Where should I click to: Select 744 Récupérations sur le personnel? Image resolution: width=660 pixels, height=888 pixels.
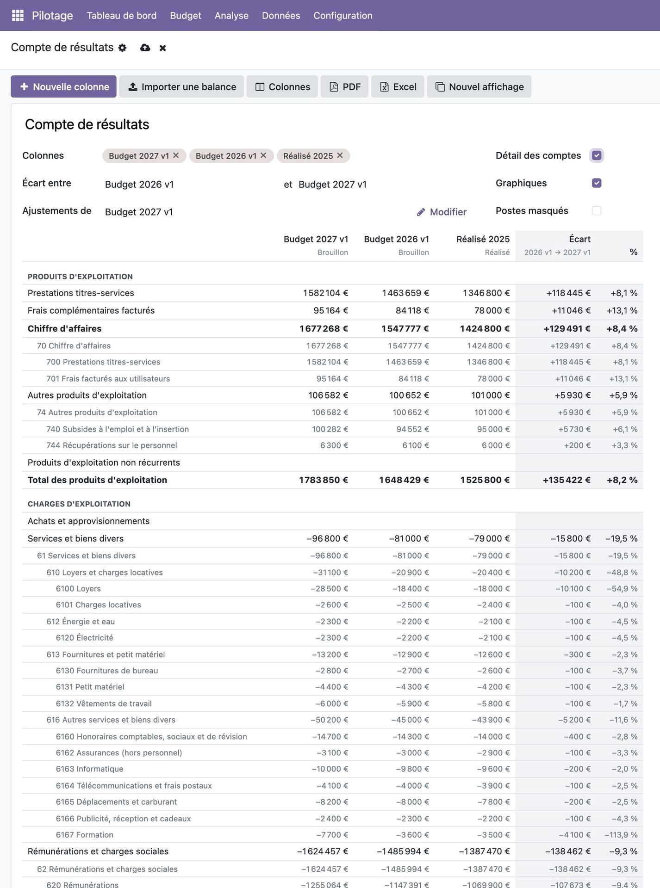(332, 445)
